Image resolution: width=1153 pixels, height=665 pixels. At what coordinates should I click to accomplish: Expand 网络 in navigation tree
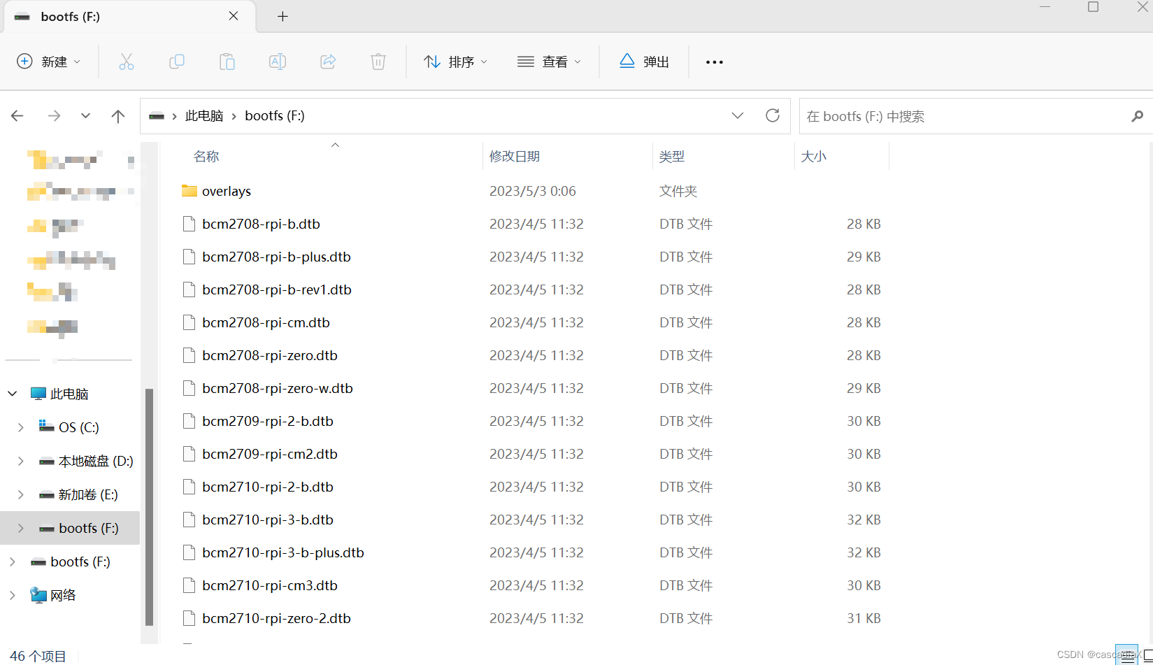point(13,595)
